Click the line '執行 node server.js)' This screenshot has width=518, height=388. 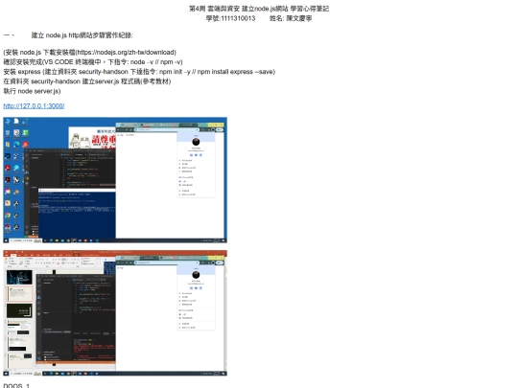(x=32, y=91)
